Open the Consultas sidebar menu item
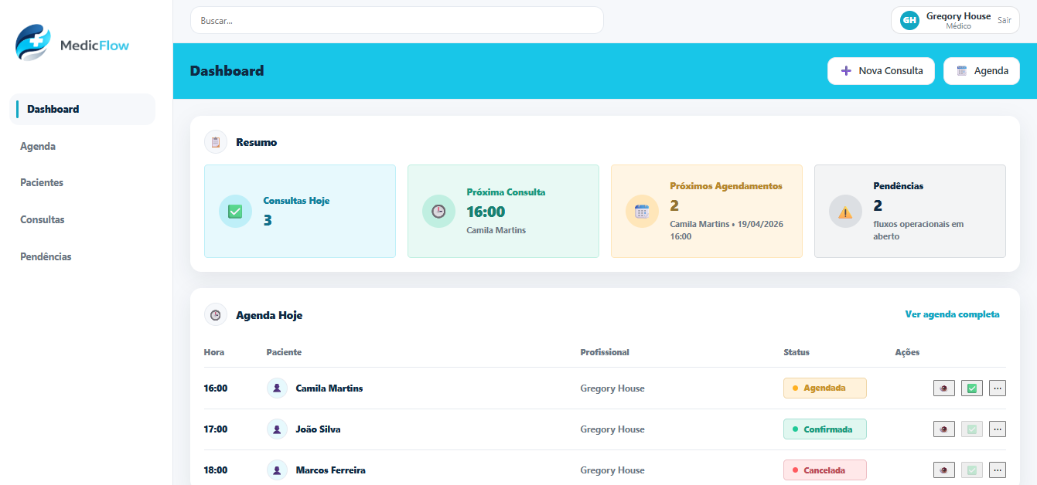This screenshot has width=1037, height=485. point(42,219)
